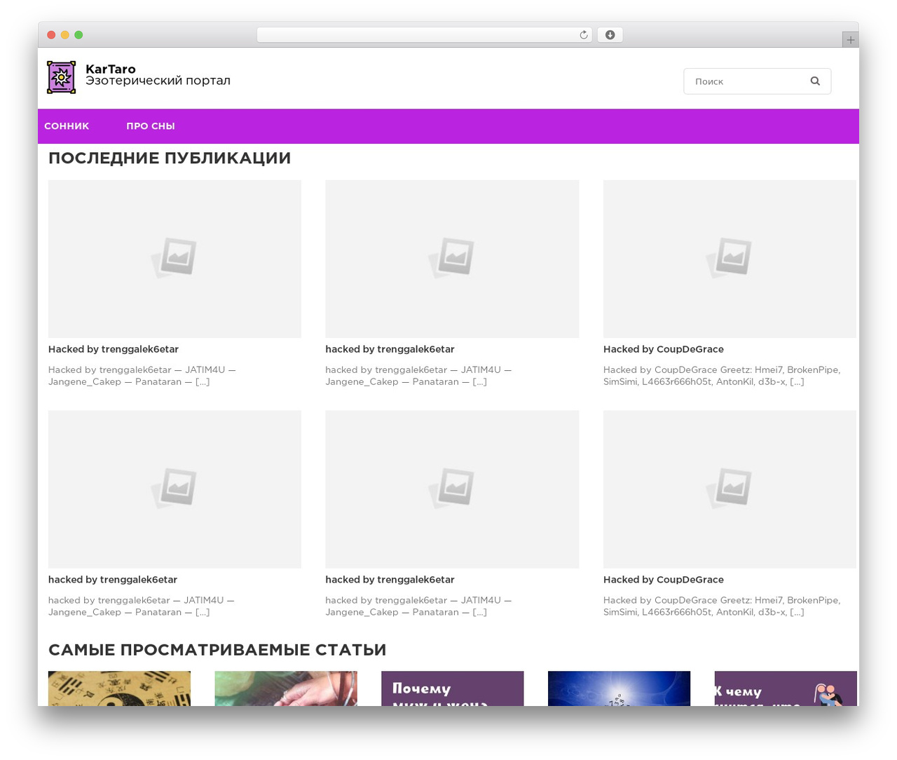Add a new browser tab with plus
This screenshot has height=760, width=897.
(x=850, y=40)
